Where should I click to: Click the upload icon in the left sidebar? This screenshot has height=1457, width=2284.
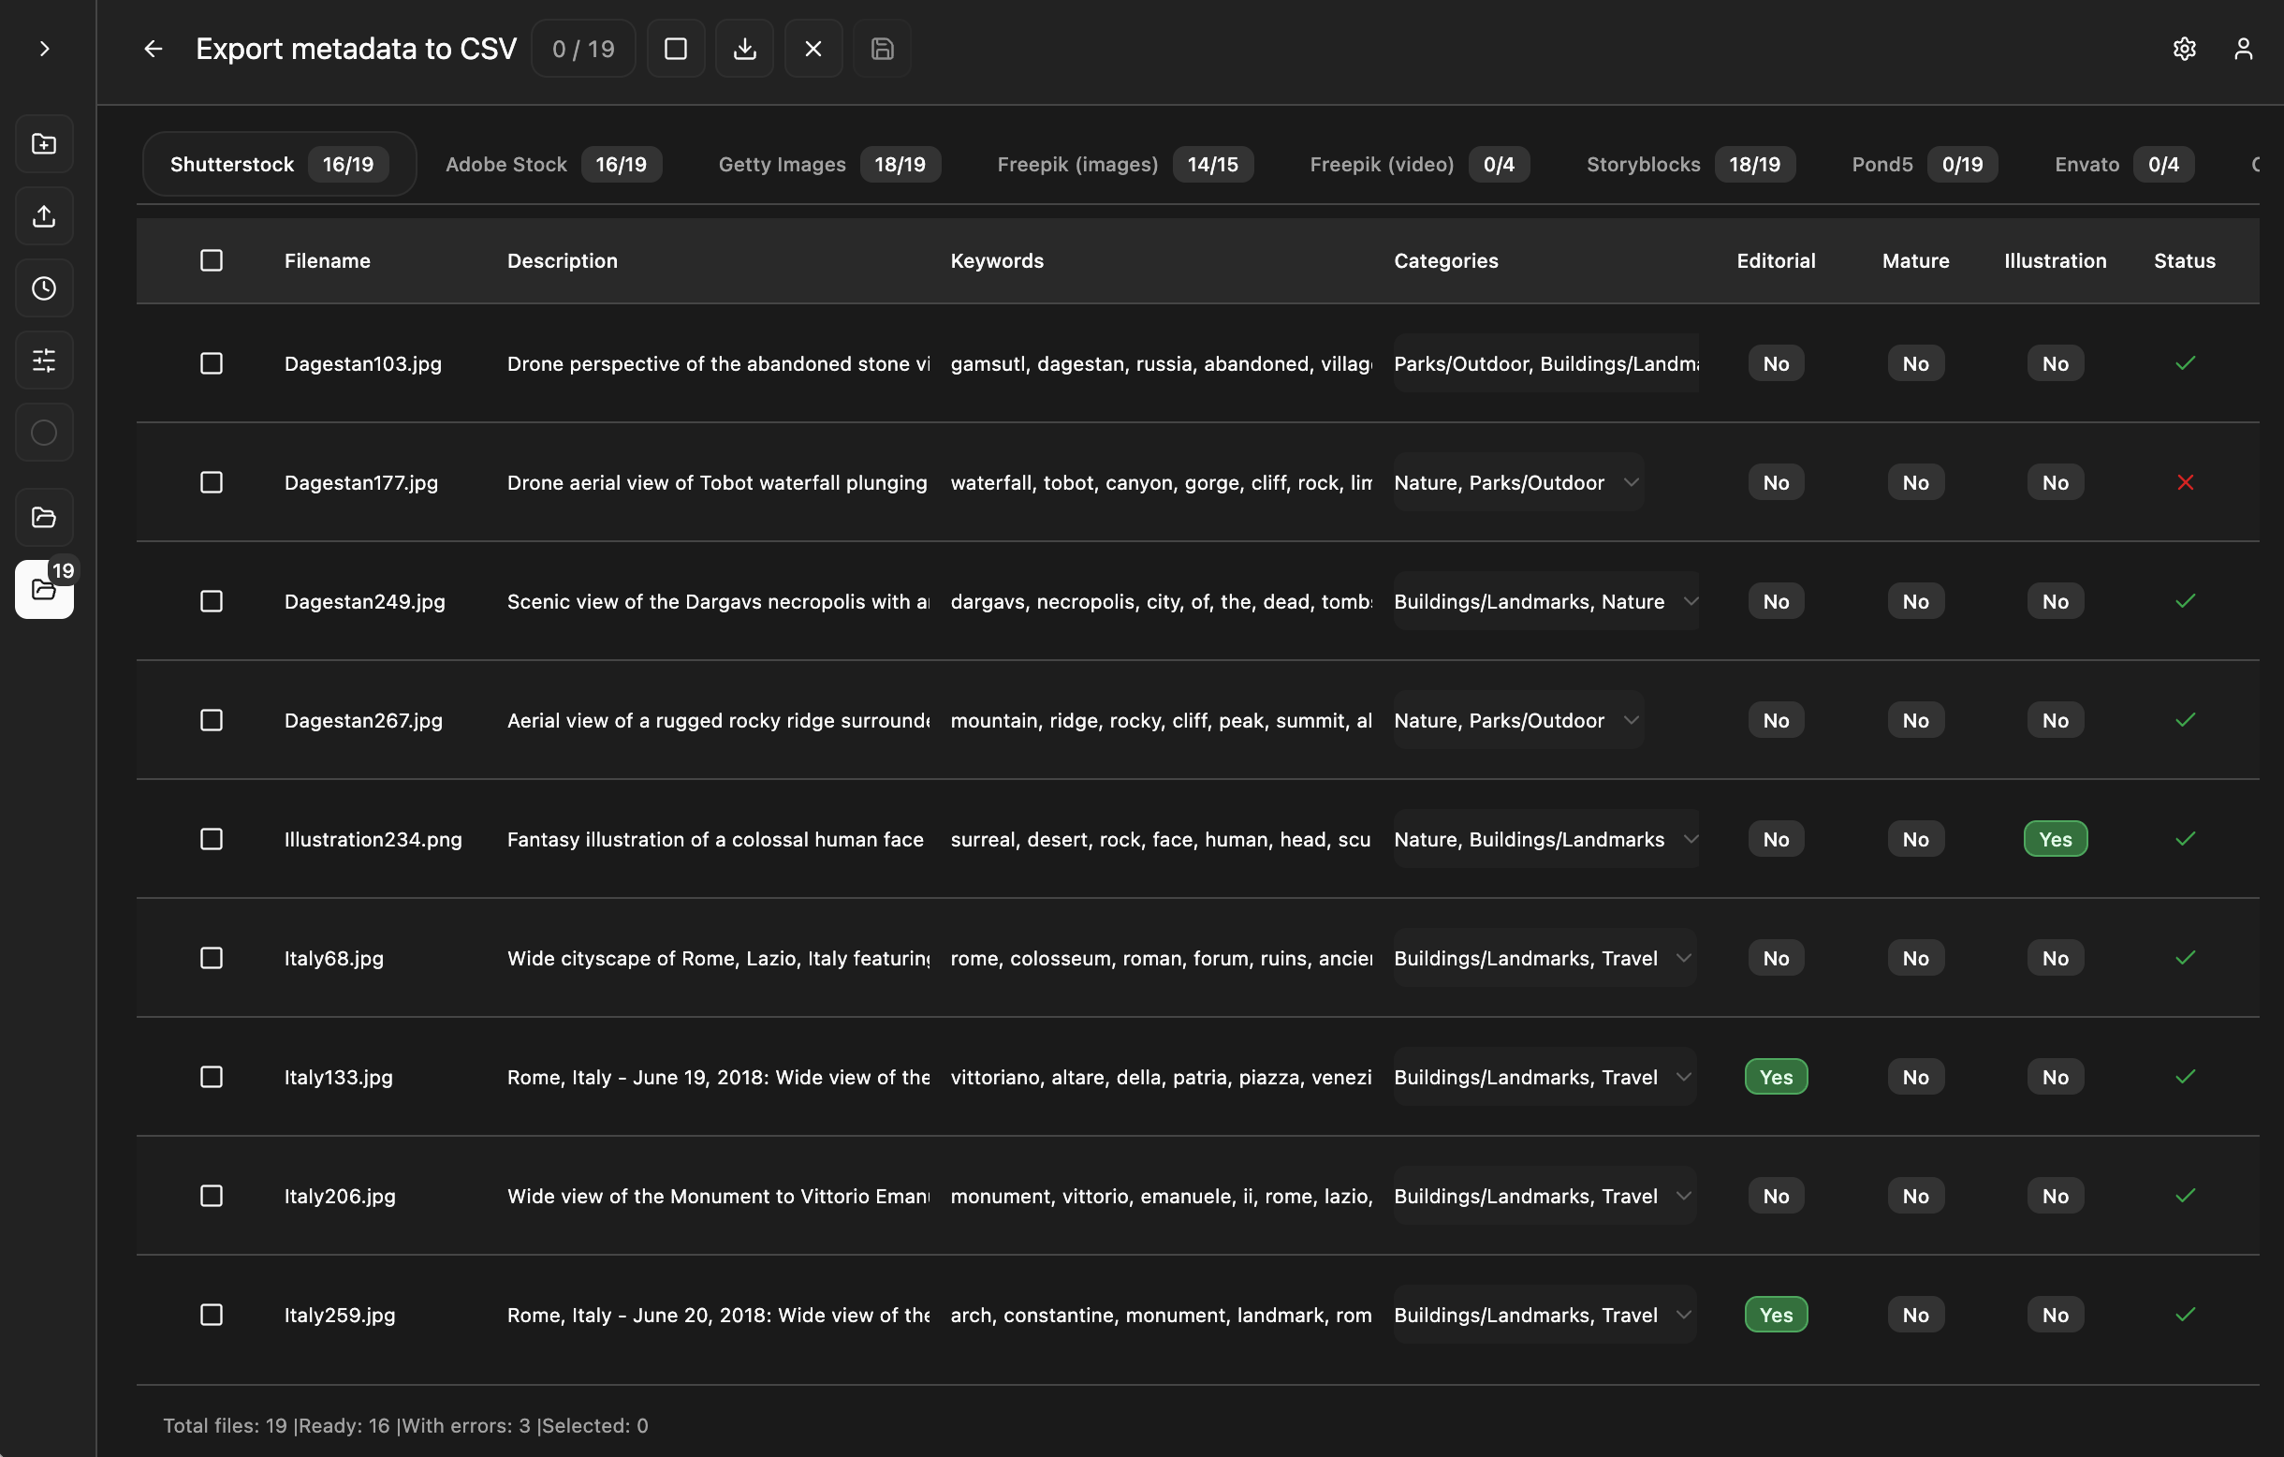(44, 215)
